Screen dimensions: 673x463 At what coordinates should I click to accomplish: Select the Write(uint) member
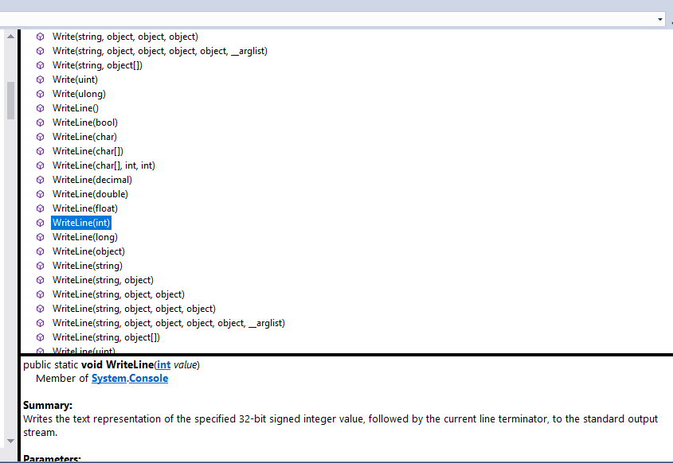pyautogui.click(x=75, y=80)
